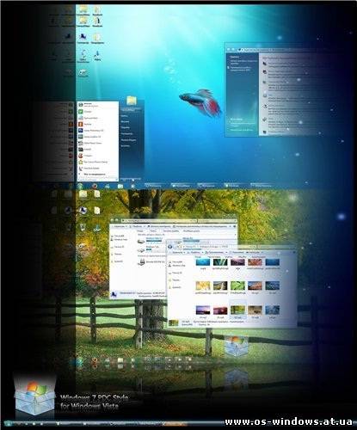Click the green Start orb on upper taskbar

pyautogui.click(x=81, y=187)
